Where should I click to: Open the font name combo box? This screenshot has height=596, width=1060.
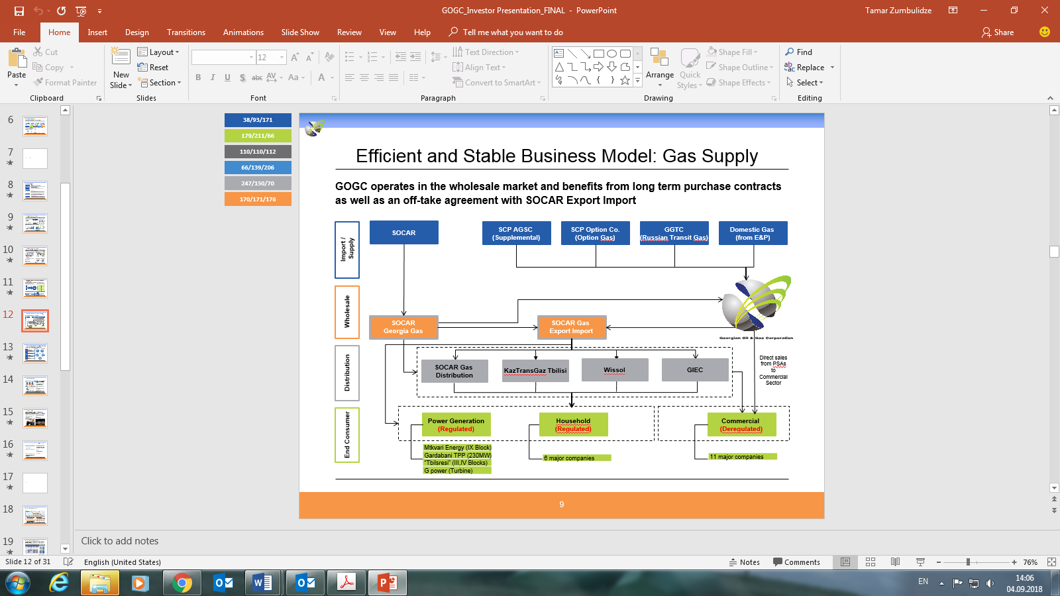tap(223, 58)
